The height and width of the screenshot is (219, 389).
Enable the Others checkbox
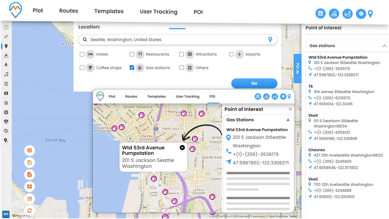tap(181, 68)
